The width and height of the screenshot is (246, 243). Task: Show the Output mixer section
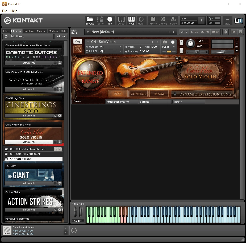pos(122,21)
